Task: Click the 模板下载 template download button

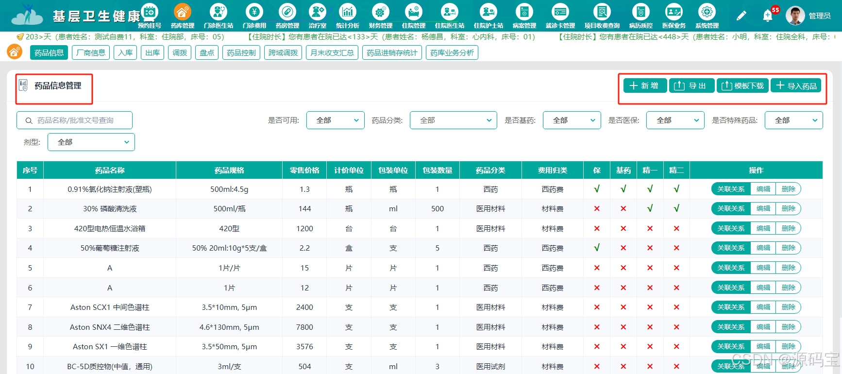Action: 743,85
